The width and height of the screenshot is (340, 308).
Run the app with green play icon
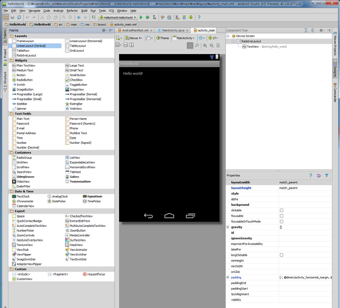pyautogui.click(x=141, y=18)
